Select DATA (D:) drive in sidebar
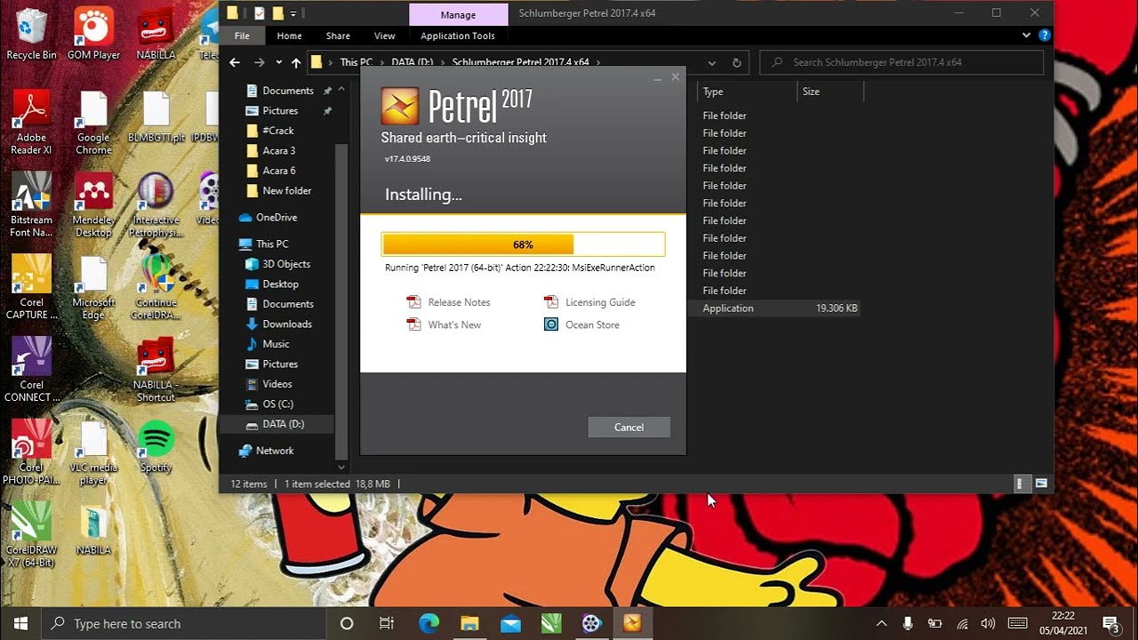1138x640 pixels. pyautogui.click(x=278, y=424)
